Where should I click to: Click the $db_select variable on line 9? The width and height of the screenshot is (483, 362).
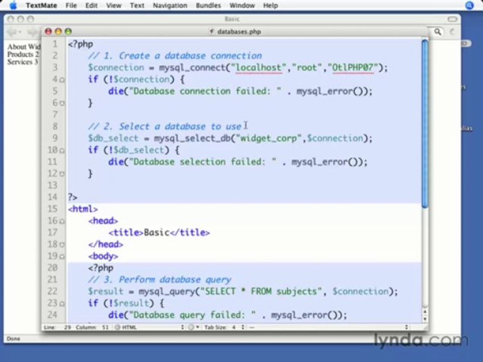pyautogui.click(x=113, y=138)
